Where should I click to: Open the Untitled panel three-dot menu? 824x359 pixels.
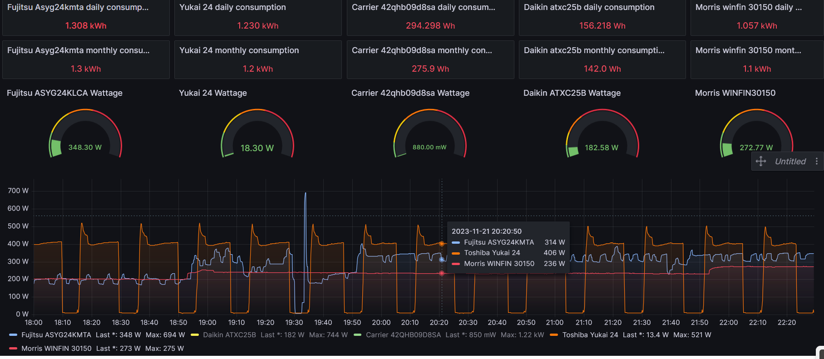816,161
